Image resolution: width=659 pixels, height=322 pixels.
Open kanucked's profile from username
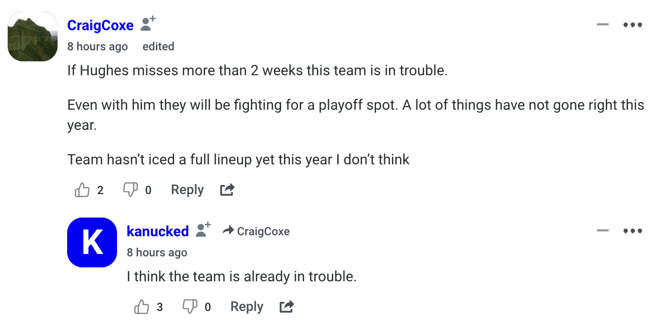[157, 231]
